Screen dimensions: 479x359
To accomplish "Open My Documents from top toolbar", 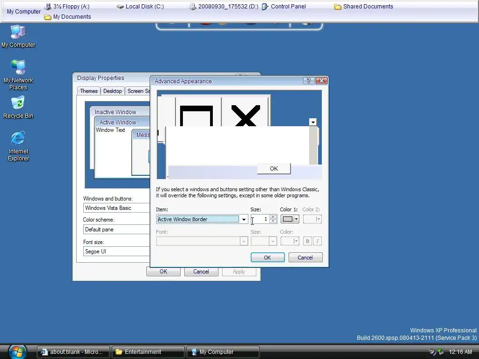I will (x=67, y=17).
